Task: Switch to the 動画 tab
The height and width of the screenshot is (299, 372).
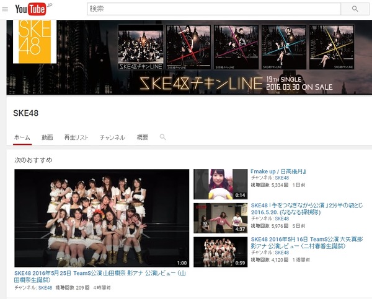Action: (47, 137)
